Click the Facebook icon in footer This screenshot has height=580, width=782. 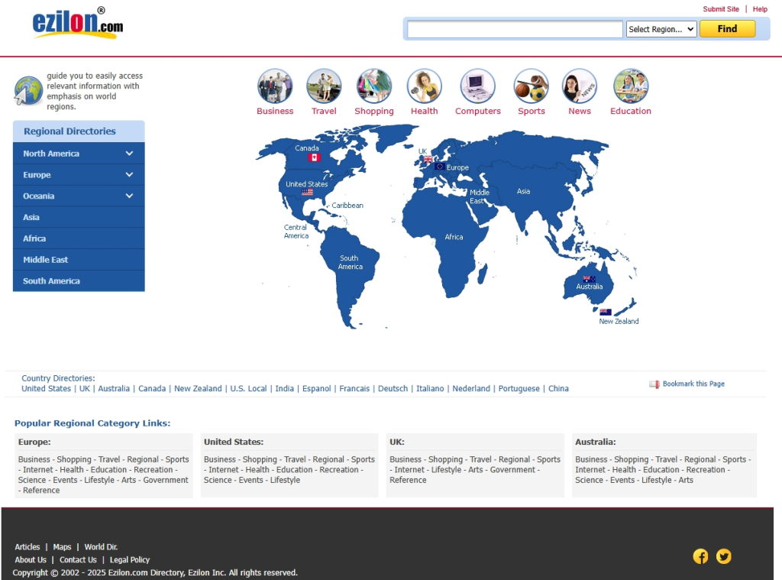pos(700,556)
